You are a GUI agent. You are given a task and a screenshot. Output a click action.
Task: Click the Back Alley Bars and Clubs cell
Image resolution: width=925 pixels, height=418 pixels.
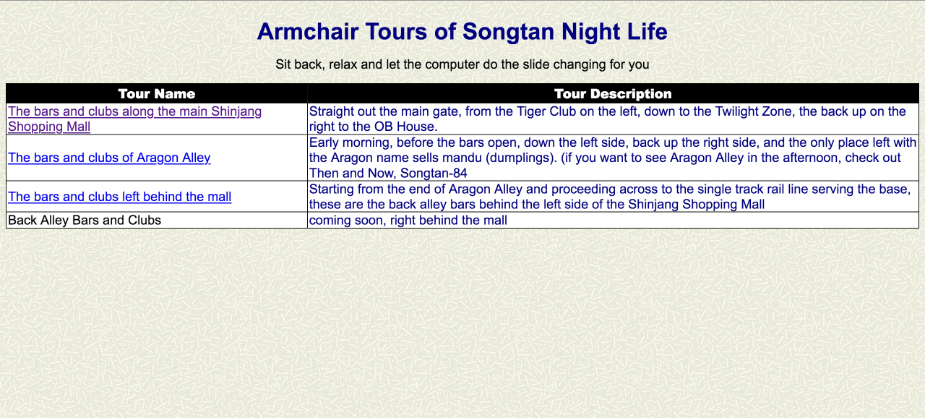click(85, 220)
